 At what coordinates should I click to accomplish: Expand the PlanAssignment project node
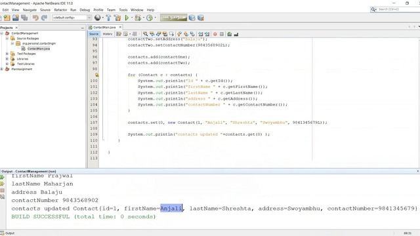(x=1, y=69)
